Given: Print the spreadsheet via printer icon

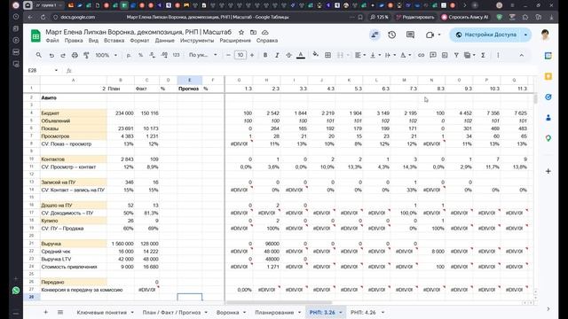Looking at the screenshot, I should (x=75, y=55).
